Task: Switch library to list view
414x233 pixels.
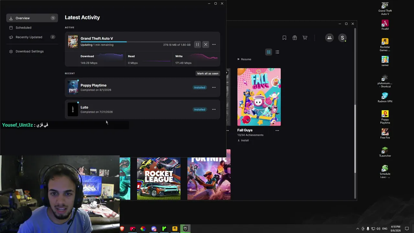Action: tap(277, 52)
